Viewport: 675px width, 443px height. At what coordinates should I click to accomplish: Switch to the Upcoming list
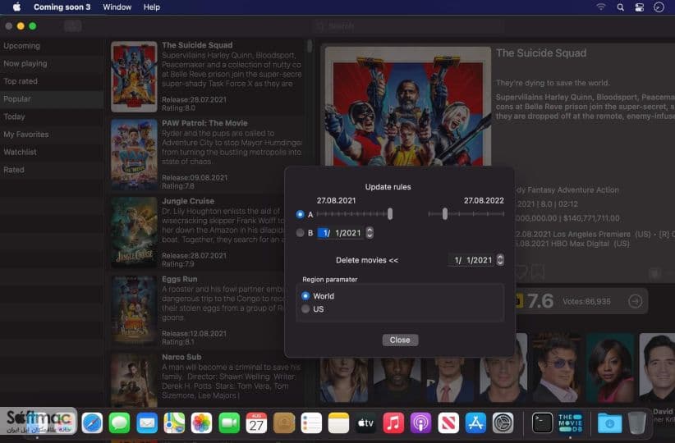pyautogui.click(x=52, y=46)
